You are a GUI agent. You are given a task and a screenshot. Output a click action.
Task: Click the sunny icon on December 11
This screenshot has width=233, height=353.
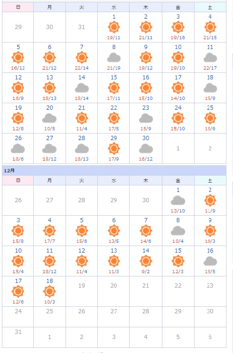pyautogui.click(x=50, y=261)
